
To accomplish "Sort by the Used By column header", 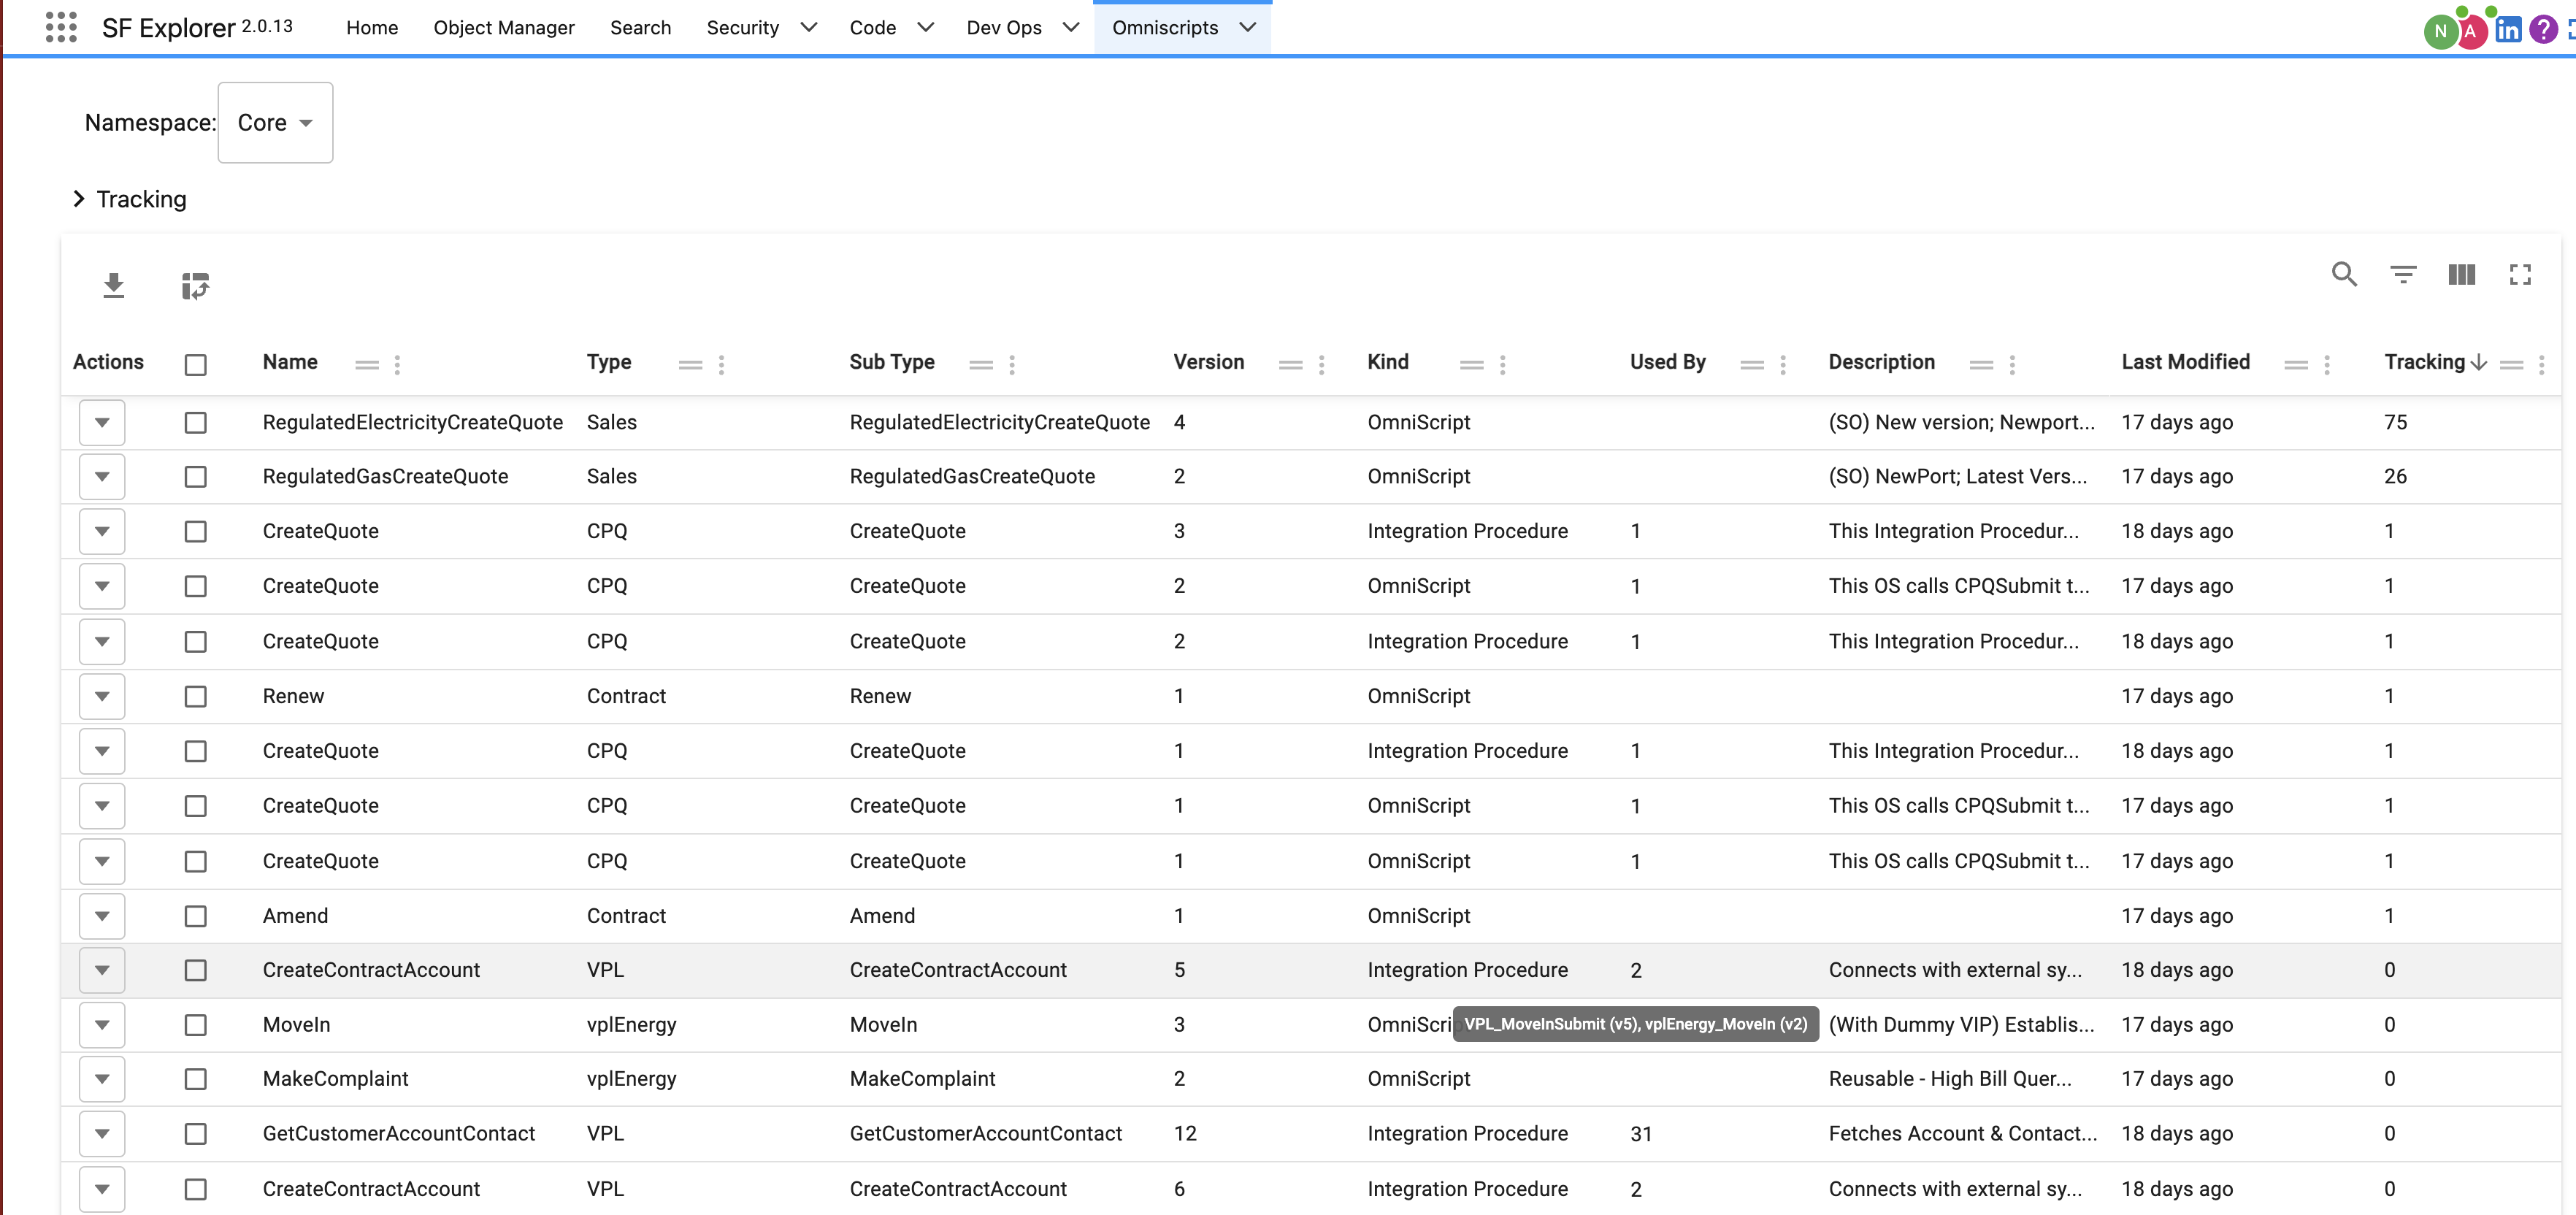I will tap(1668, 362).
